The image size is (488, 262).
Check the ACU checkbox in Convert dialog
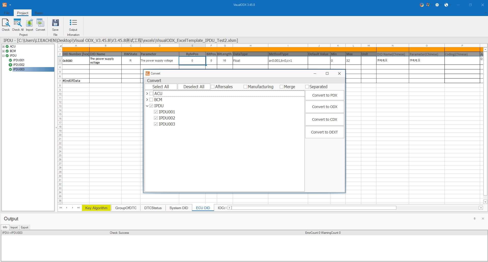pyautogui.click(x=151, y=94)
